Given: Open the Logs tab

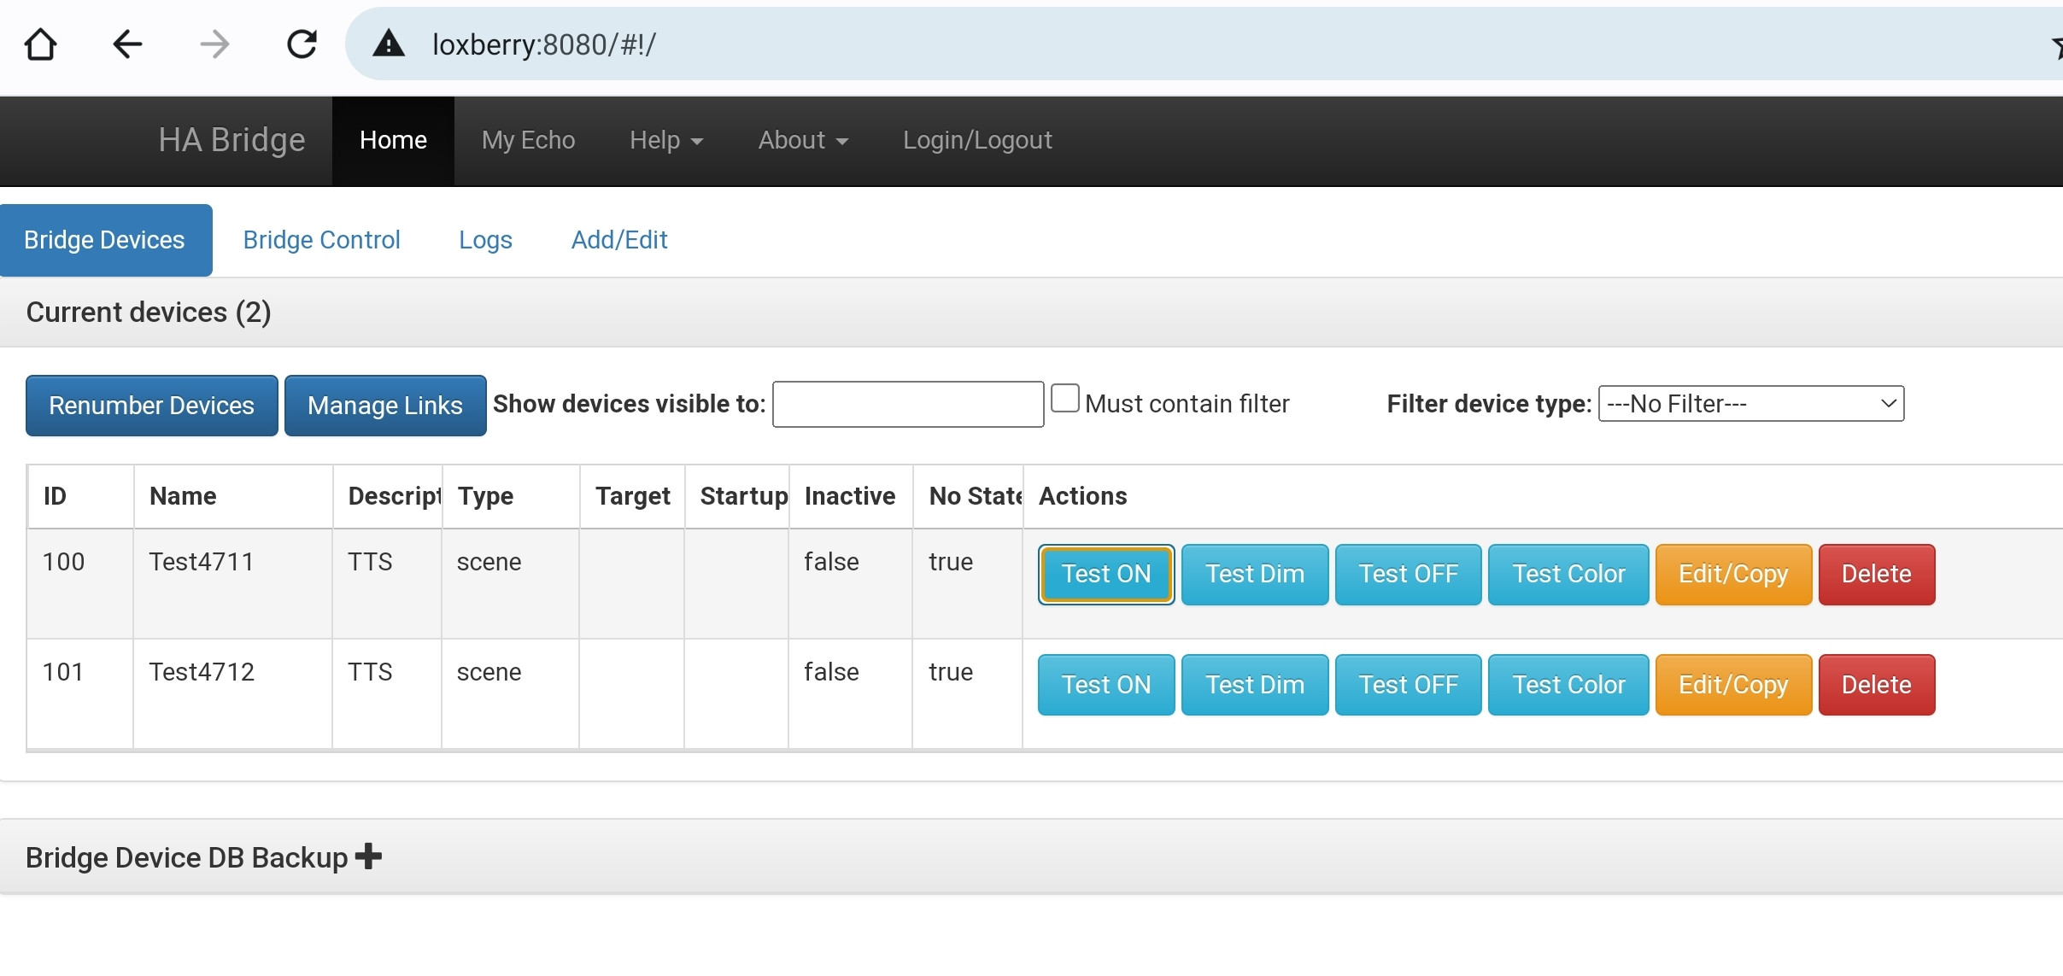Looking at the screenshot, I should [485, 240].
